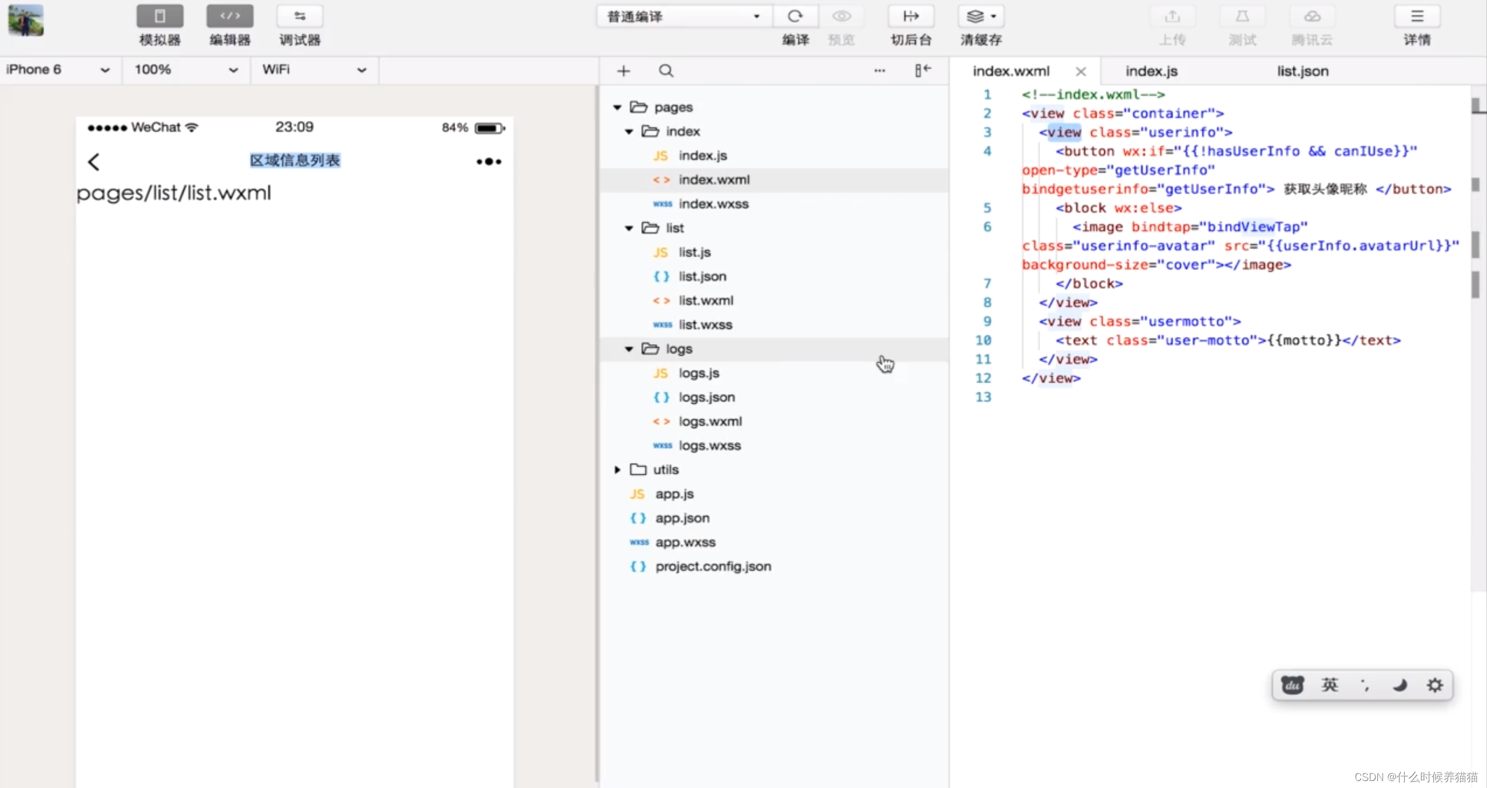Tap the back arrow in simulator
1487x788 pixels.
tap(94, 162)
